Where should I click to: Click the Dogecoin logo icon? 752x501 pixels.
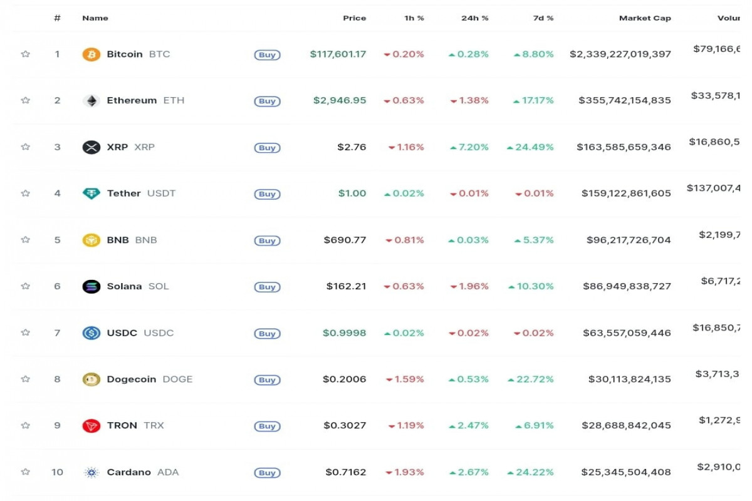point(91,379)
